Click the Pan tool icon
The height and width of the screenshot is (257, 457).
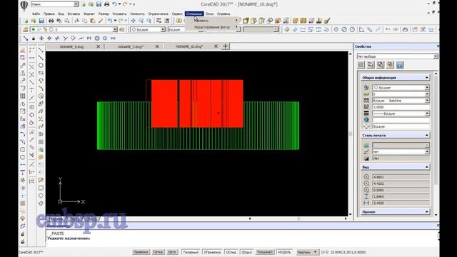coord(134,21)
